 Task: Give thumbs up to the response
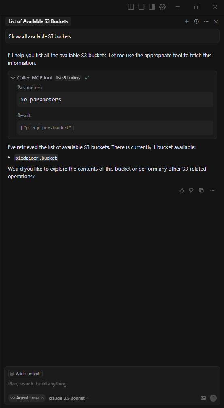[182, 190]
